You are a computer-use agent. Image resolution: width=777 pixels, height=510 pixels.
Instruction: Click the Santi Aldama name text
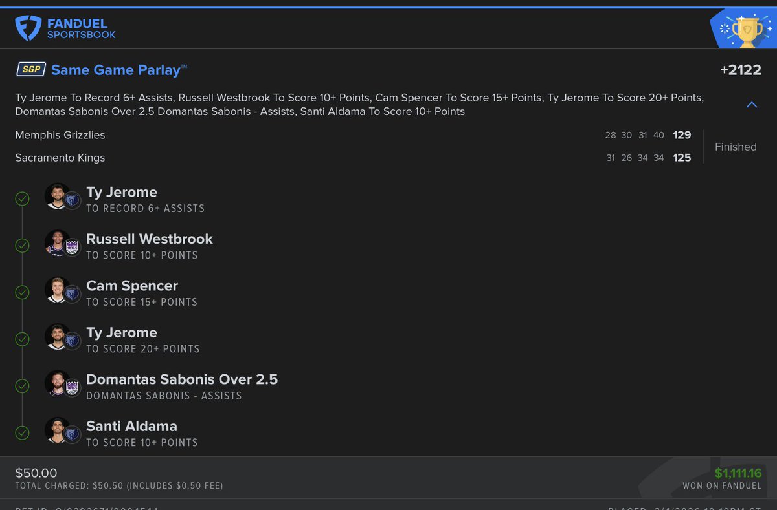click(131, 426)
